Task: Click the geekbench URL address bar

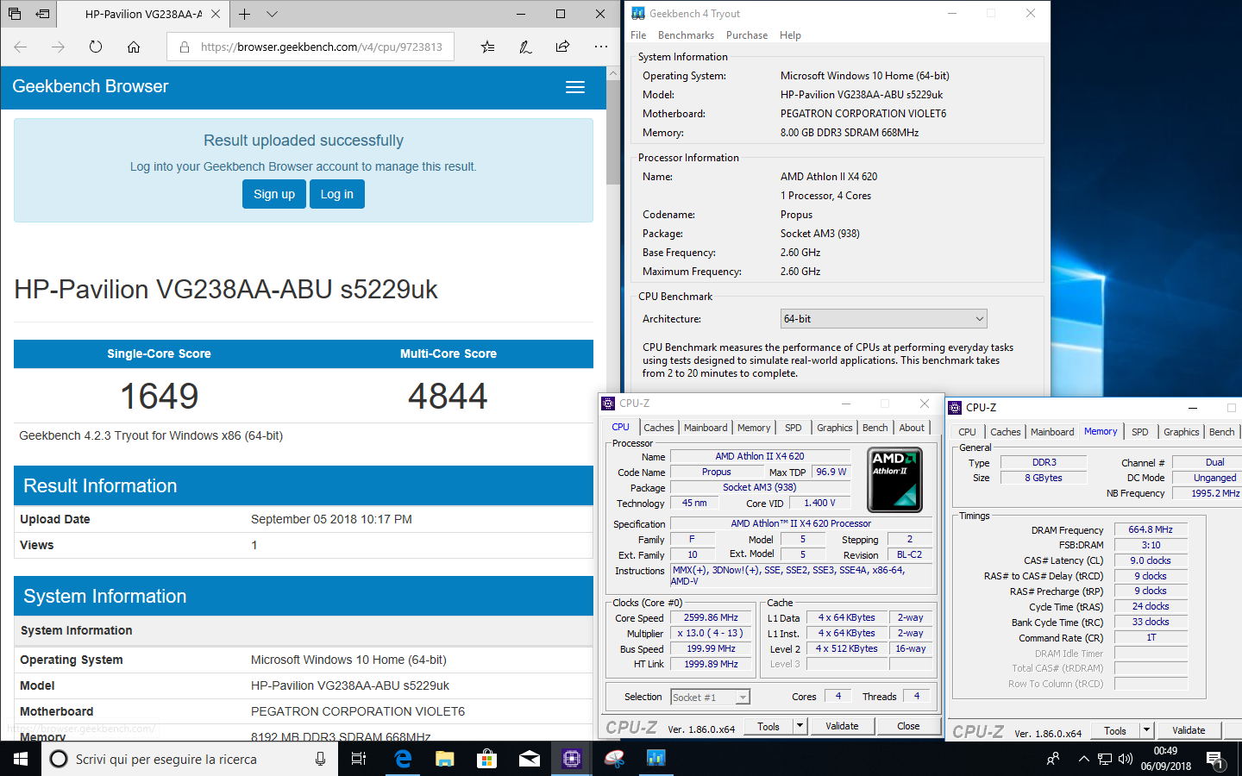Action: 310,47
